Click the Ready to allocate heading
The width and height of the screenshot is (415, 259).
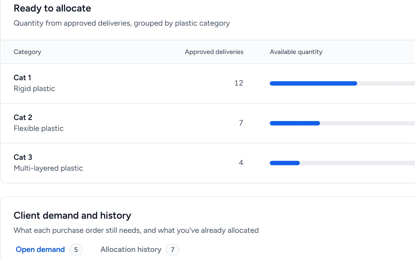pos(52,8)
